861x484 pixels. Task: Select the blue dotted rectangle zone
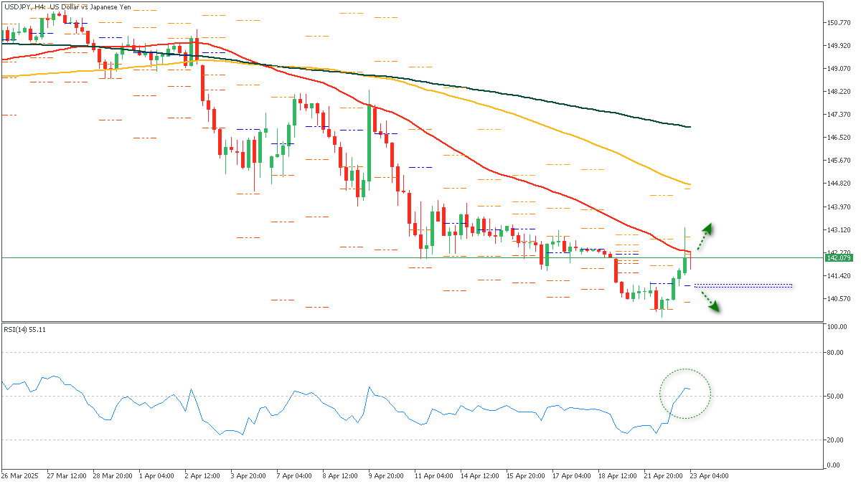click(x=743, y=285)
